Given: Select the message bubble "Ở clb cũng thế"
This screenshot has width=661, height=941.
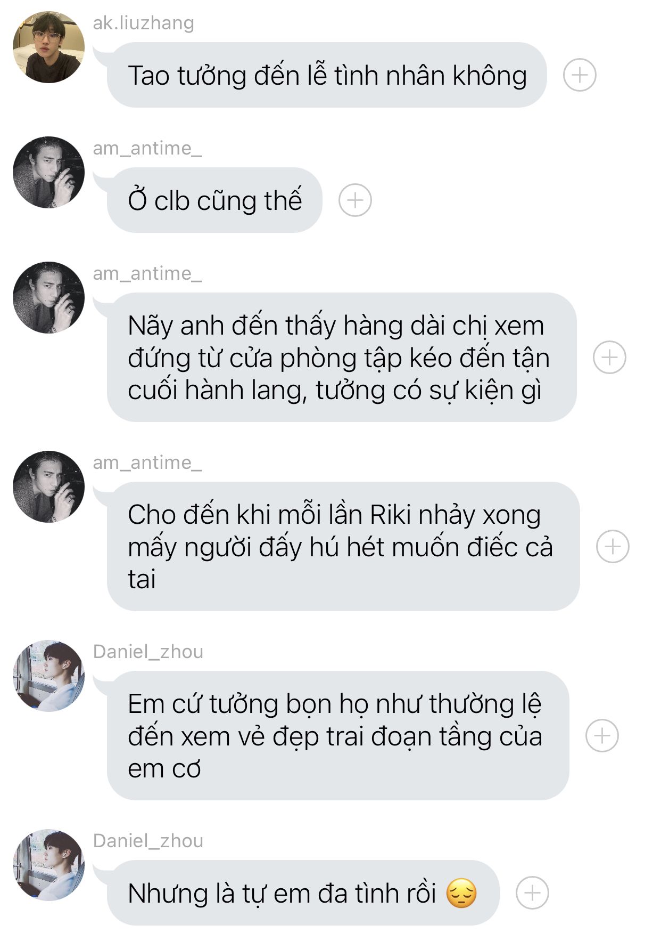Looking at the screenshot, I should coord(214,200).
